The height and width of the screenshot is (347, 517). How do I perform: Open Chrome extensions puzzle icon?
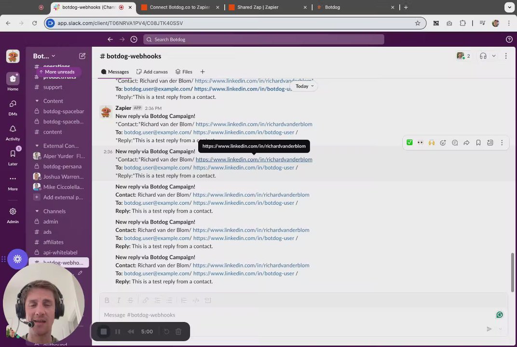tap(463, 23)
